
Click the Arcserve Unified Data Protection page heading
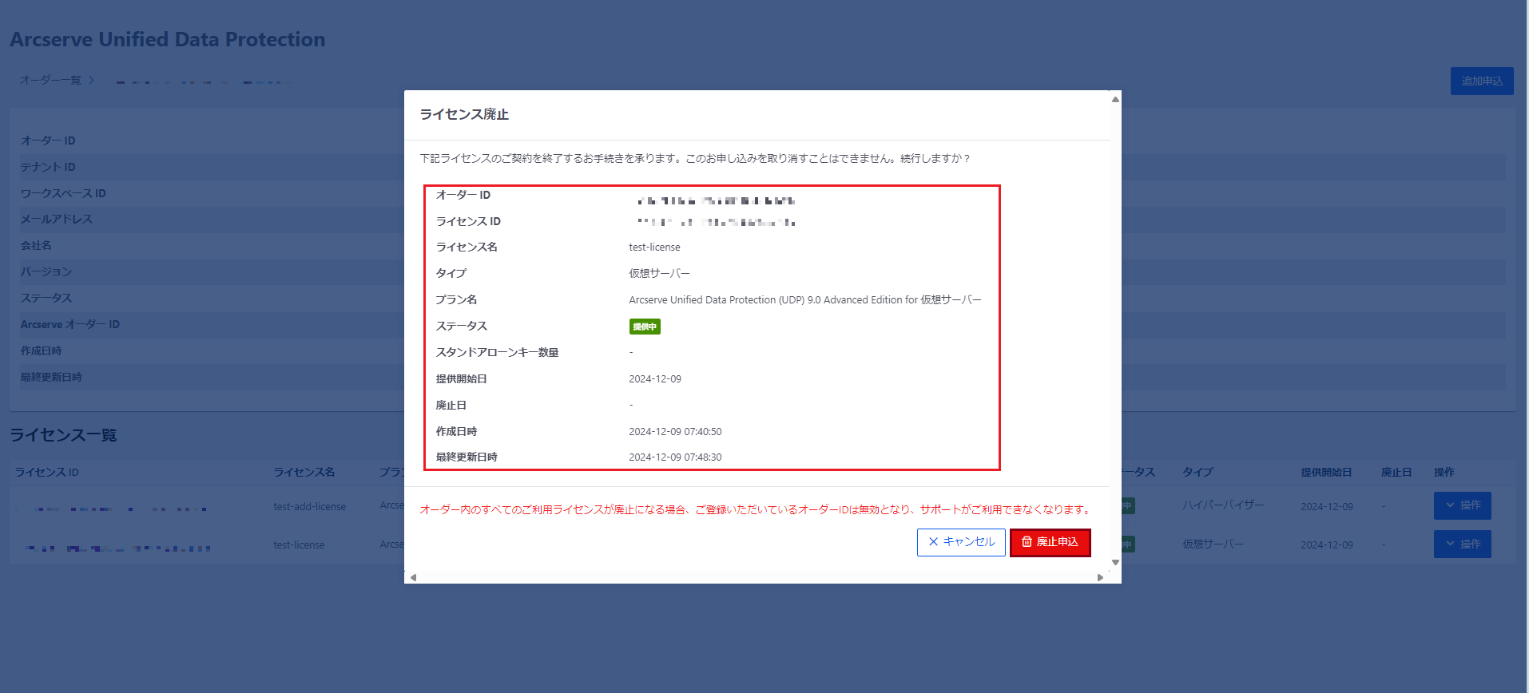point(168,40)
